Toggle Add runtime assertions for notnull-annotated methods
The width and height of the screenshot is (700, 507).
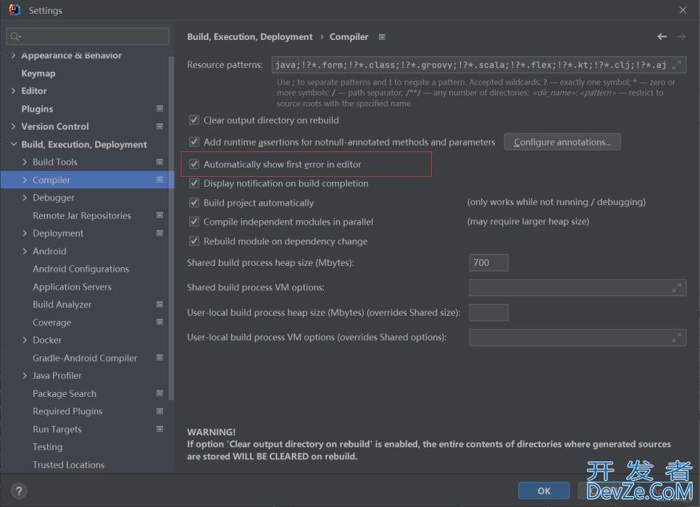tap(194, 141)
